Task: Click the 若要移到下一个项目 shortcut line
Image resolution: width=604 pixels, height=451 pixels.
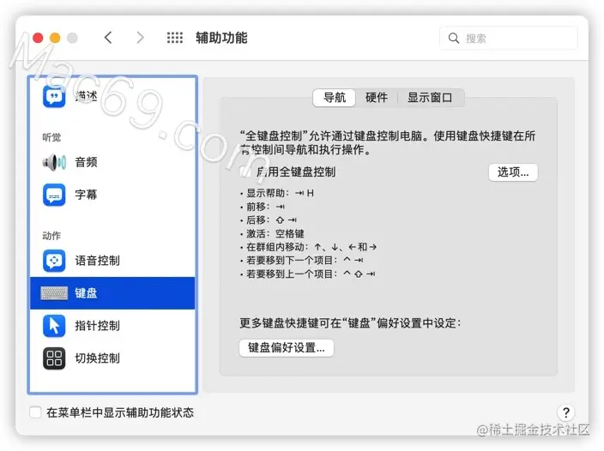Action: (x=302, y=261)
